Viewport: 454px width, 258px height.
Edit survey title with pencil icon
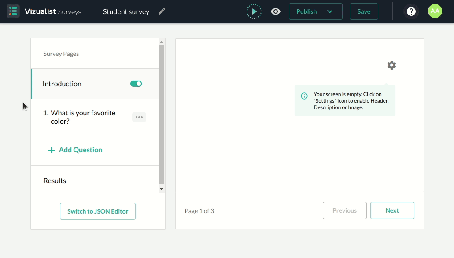tap(162, 11)
